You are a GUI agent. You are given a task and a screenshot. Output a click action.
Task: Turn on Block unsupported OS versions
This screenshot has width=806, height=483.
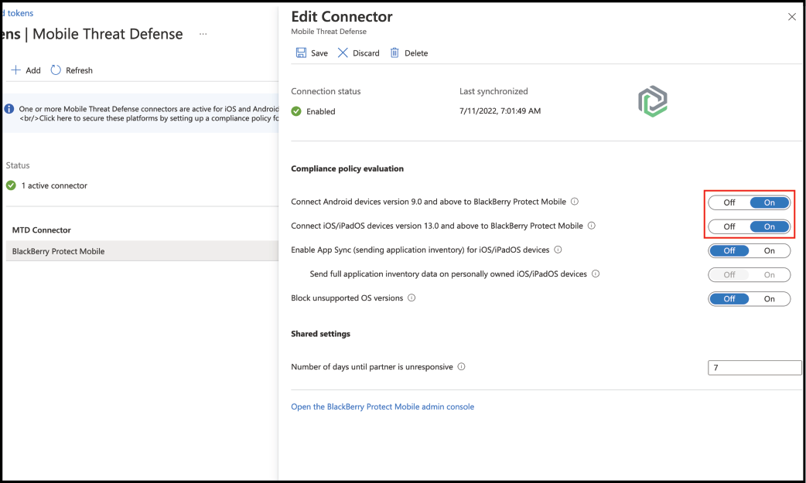769,299
